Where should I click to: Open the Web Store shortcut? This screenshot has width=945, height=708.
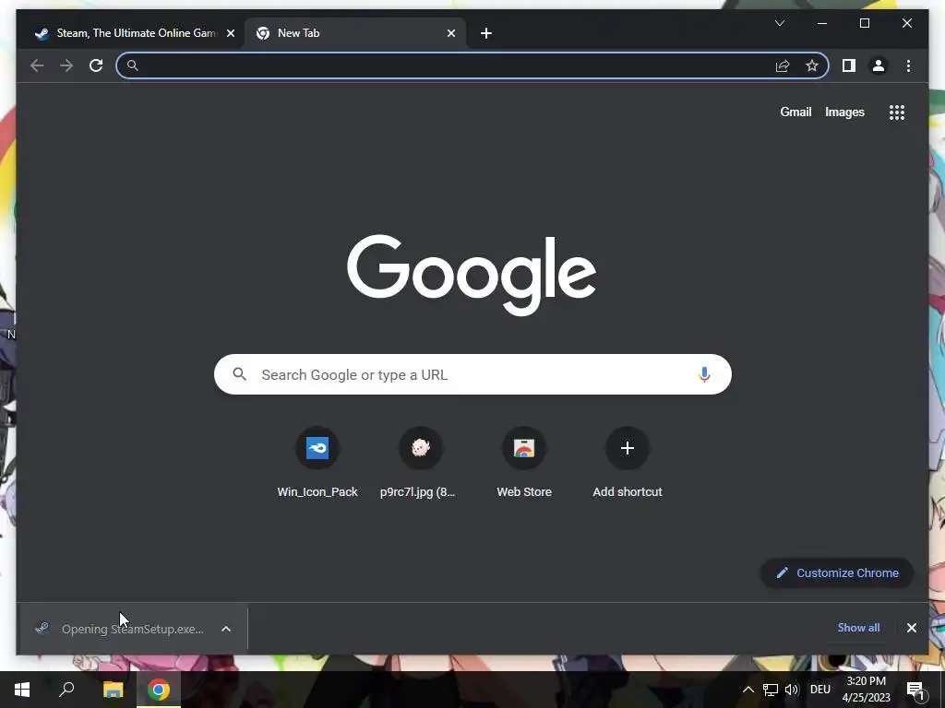point(524,462)
